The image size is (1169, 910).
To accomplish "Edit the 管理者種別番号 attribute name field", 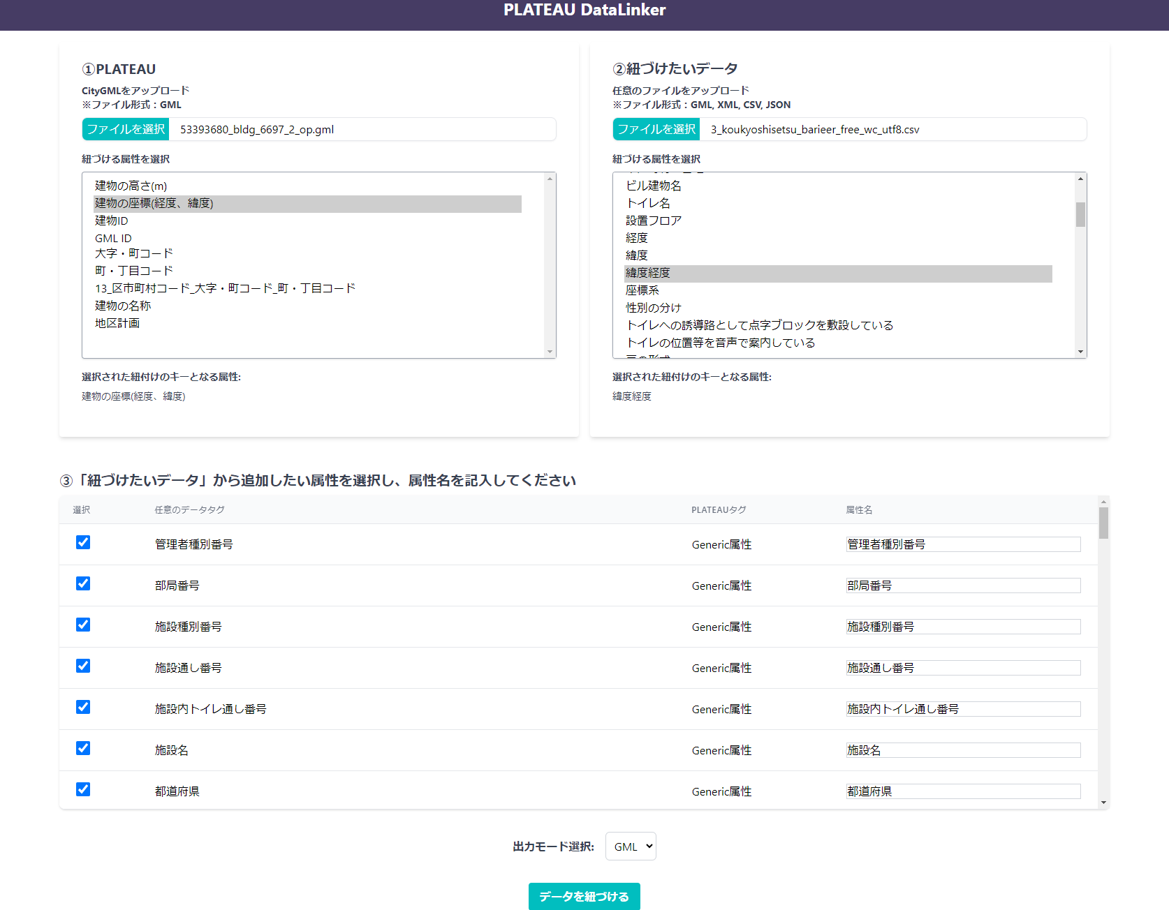I will click(x=963, y=544).
